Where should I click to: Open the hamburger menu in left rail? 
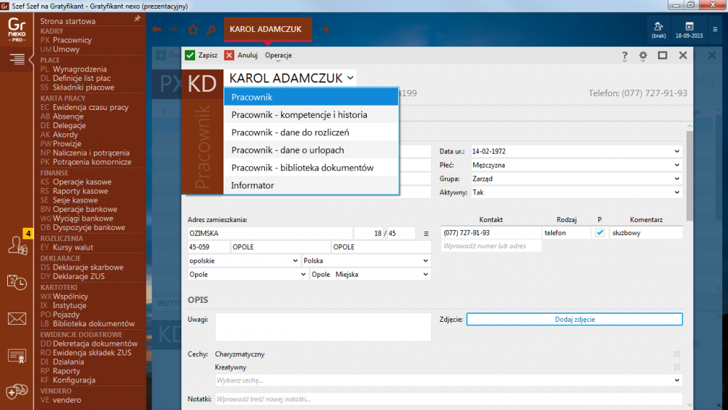click(17, 60)
